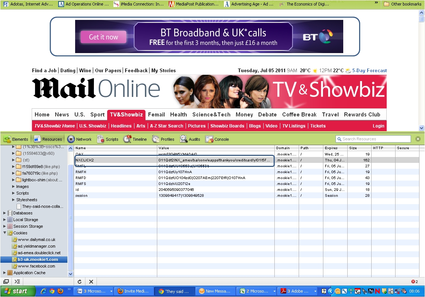Switch to the Network panel

(80, 139)
